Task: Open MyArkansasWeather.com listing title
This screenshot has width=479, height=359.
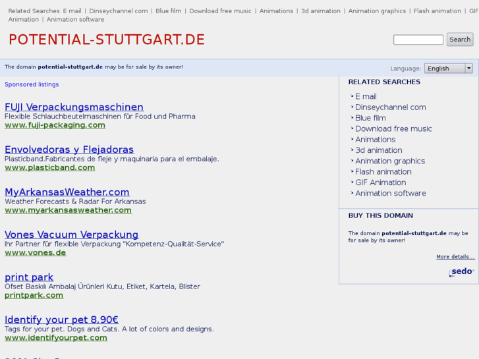Action: [67, 192]
